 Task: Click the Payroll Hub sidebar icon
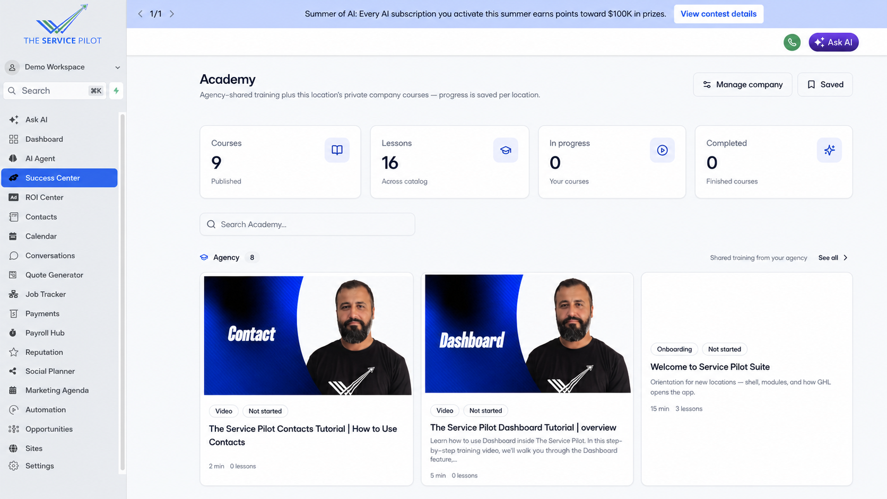click(x=14, y=333)
